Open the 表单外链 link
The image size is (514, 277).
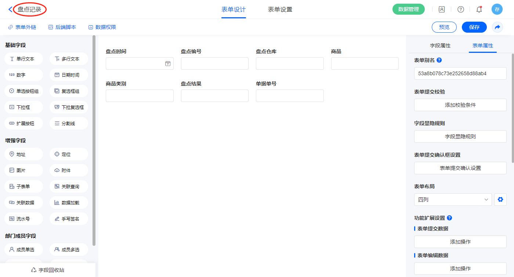[22, 27]
